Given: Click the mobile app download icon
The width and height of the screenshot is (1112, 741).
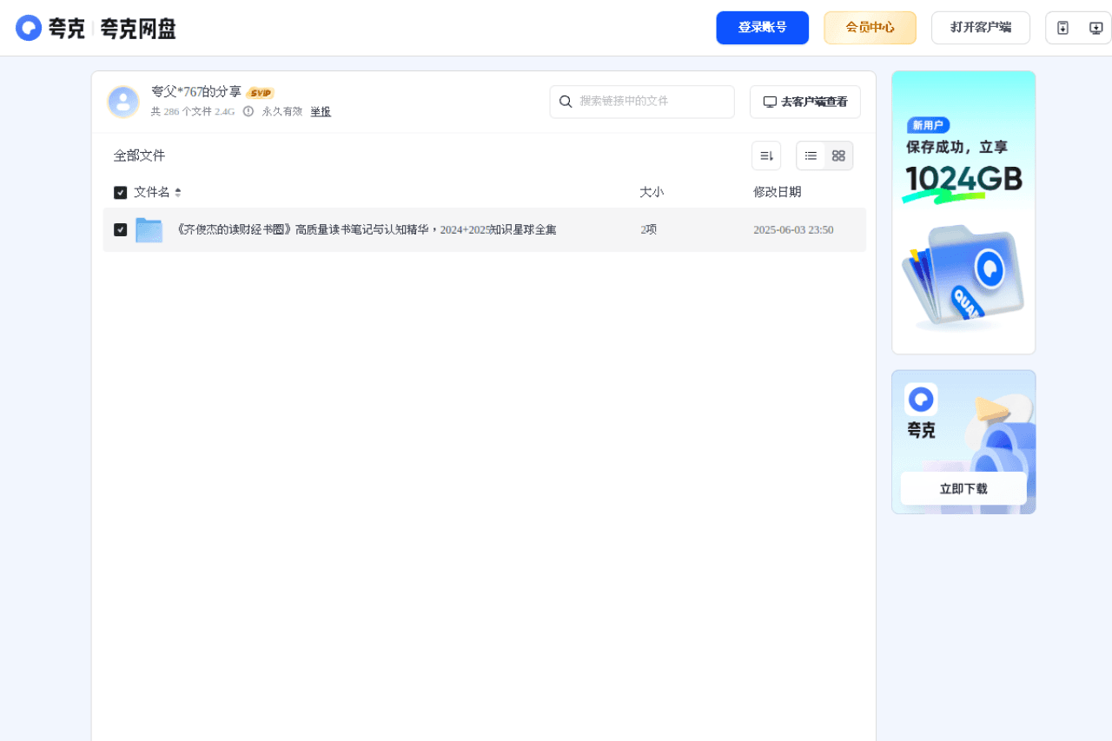Looking at the screenshot, I should pos(1062,27).
